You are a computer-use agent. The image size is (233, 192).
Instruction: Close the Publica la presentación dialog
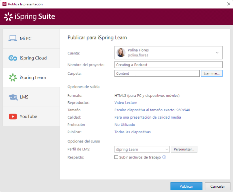coord(229,4)
